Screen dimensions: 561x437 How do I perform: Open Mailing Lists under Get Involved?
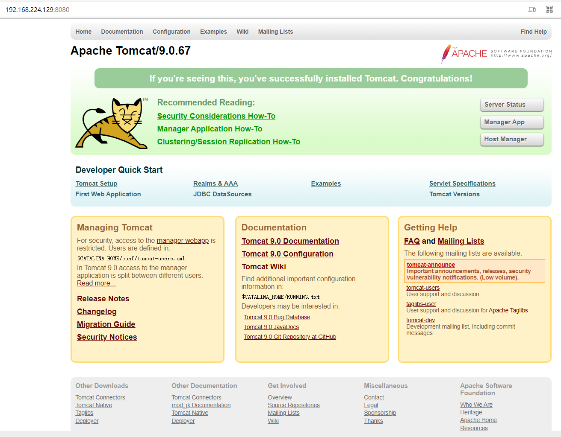click(283, 413)
